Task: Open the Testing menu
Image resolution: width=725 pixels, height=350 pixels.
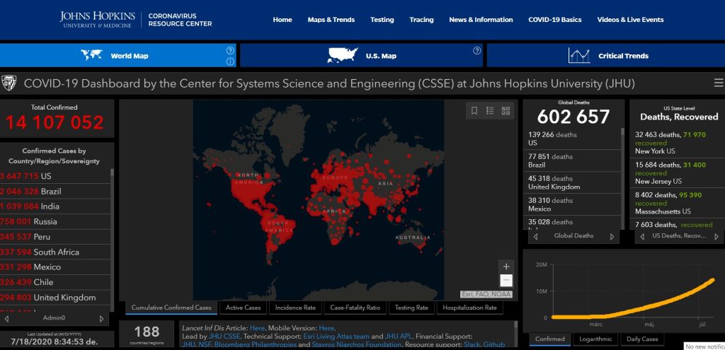Action: (x=382, y=20)
